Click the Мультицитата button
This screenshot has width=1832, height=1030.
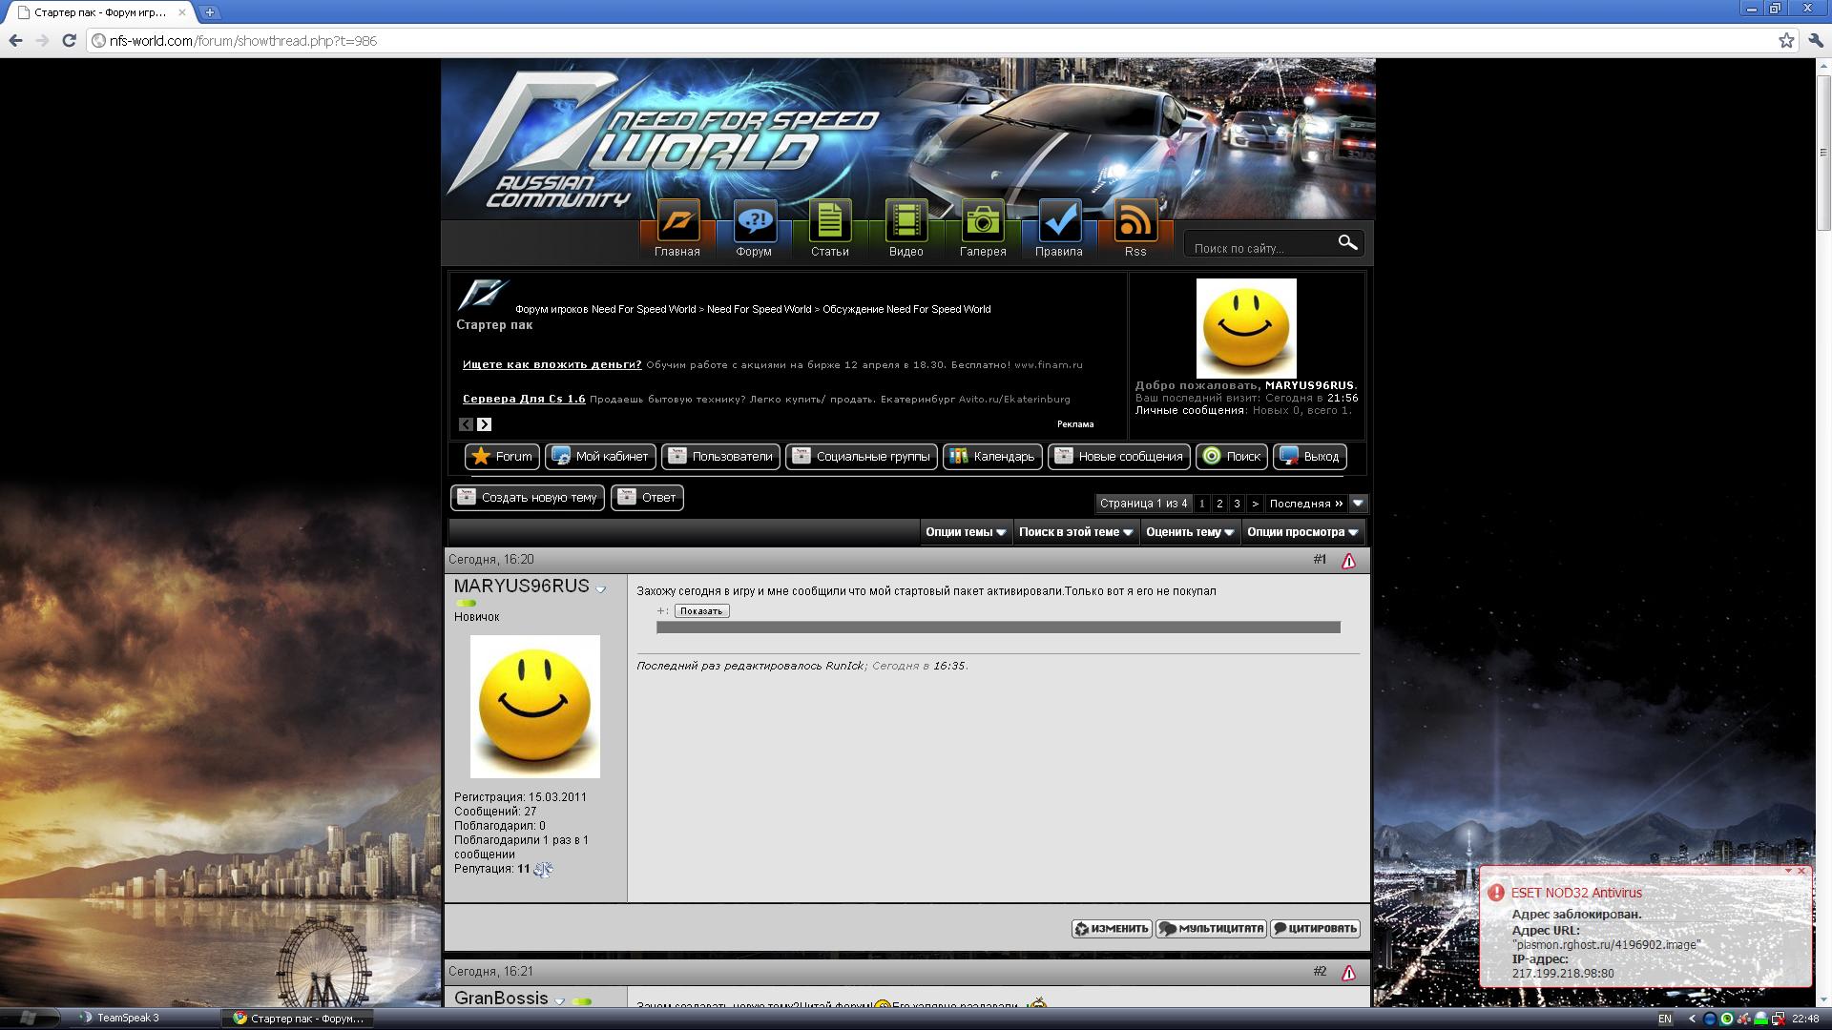1211,929
